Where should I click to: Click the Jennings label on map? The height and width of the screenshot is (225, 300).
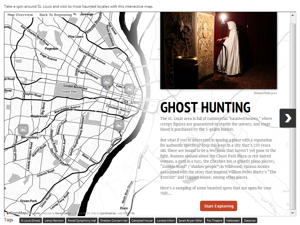[87, 14]
